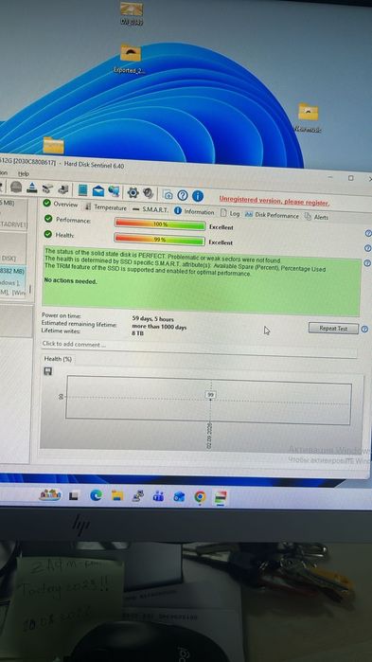Click the help icon beside Repeat Test
The width and height of the screenshot is (372, 662).
pyautogui.click(x=364, y=329)
